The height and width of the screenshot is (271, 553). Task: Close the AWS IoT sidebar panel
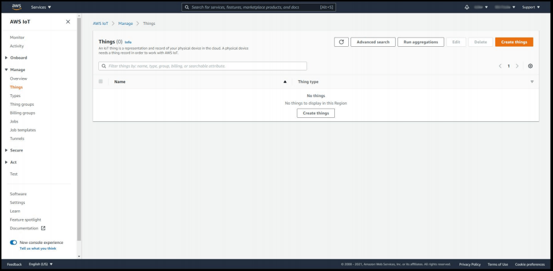[x=68, y=22]
